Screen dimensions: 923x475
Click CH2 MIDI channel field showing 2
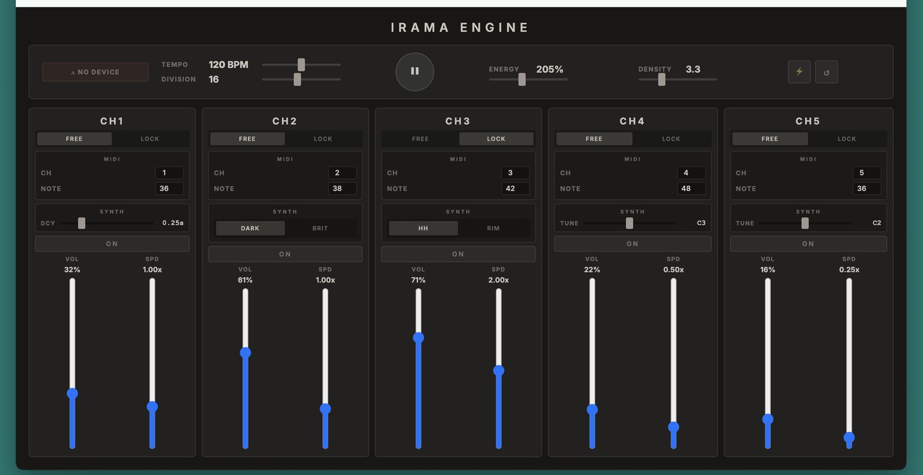coord(342,173)
